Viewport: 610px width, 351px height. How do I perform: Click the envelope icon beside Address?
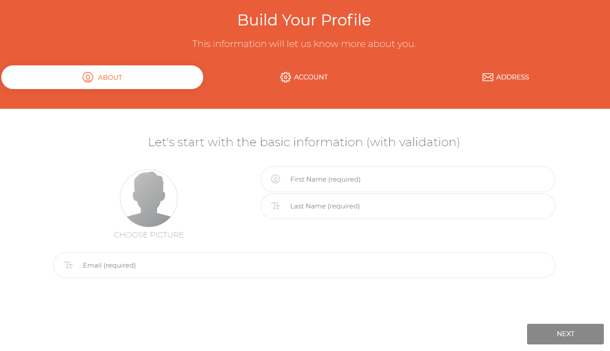click(488, 77)
